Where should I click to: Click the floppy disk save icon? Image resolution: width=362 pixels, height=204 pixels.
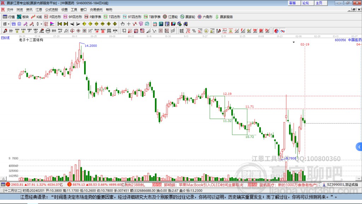[173, 24]
